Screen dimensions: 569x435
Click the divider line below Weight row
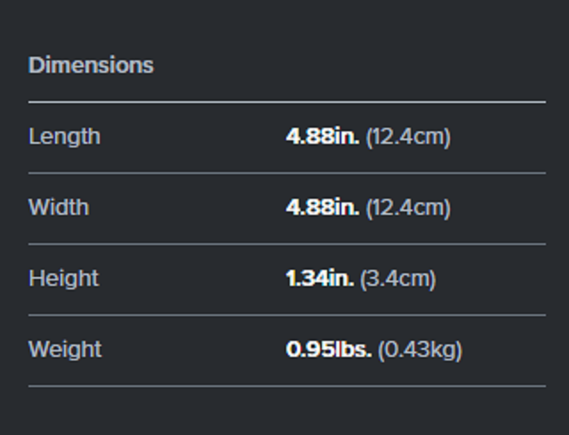click(x=286, y=386)
